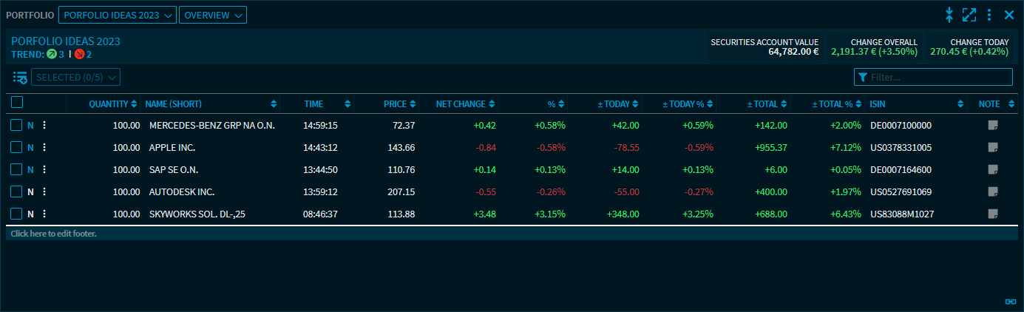Click the expand to fullscreen icon
Viewport: 1024px width, 312px height.
[x=969, y=15]
